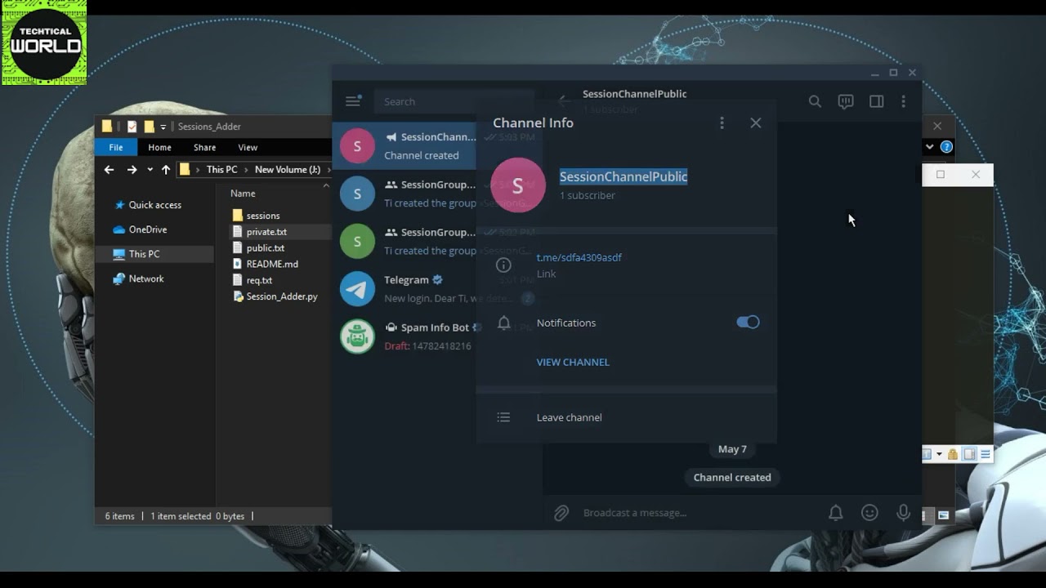Viewport: 1046px width, 588px height.
Task: Click the info icon beside the channel link
Action: coord(503,265)
